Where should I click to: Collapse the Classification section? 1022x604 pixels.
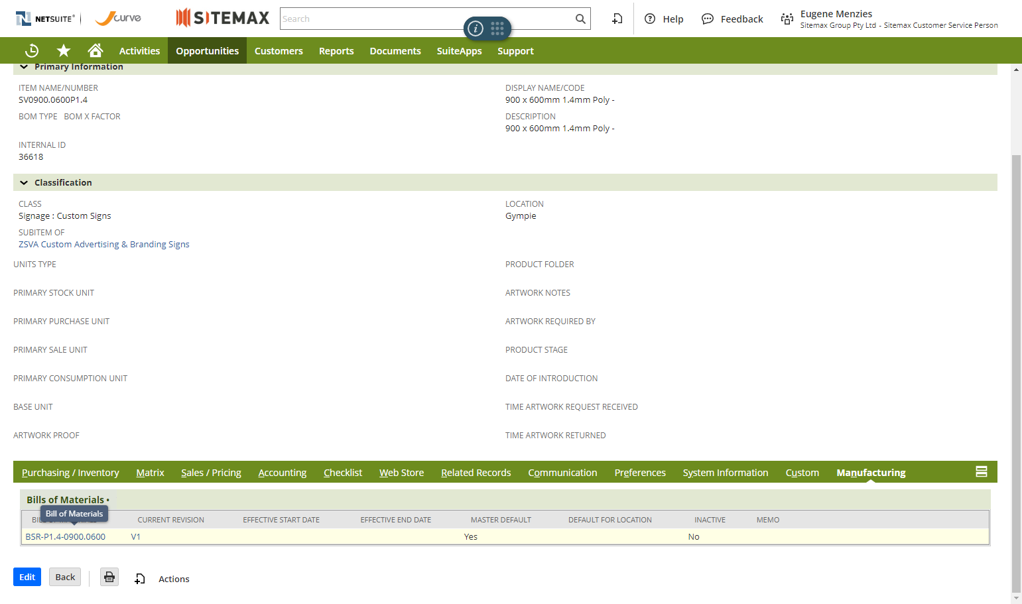pyautogui.click(x=24, y=182)
